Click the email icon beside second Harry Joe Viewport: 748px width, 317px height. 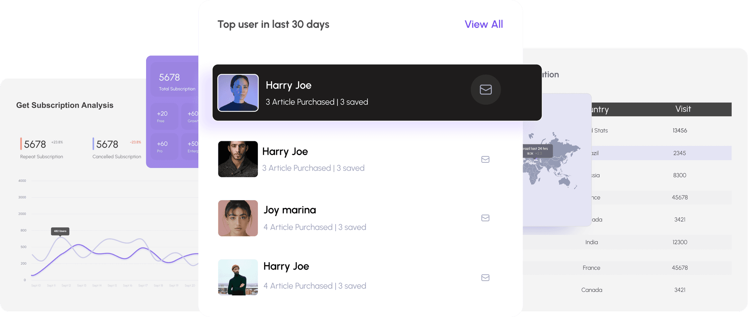485,159
